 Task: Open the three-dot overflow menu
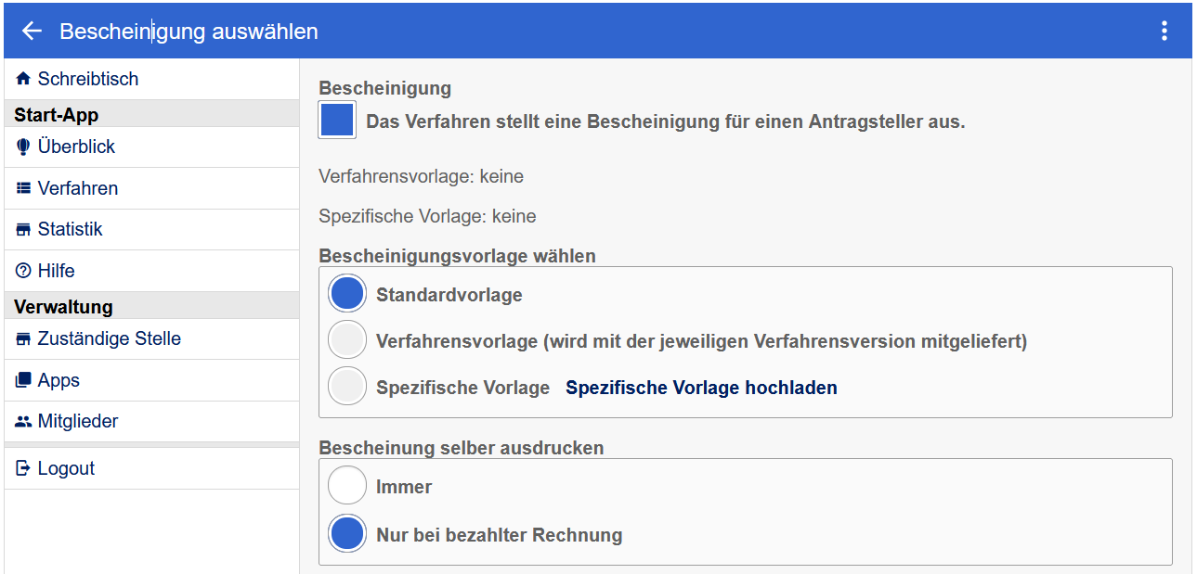(1164, 30)
